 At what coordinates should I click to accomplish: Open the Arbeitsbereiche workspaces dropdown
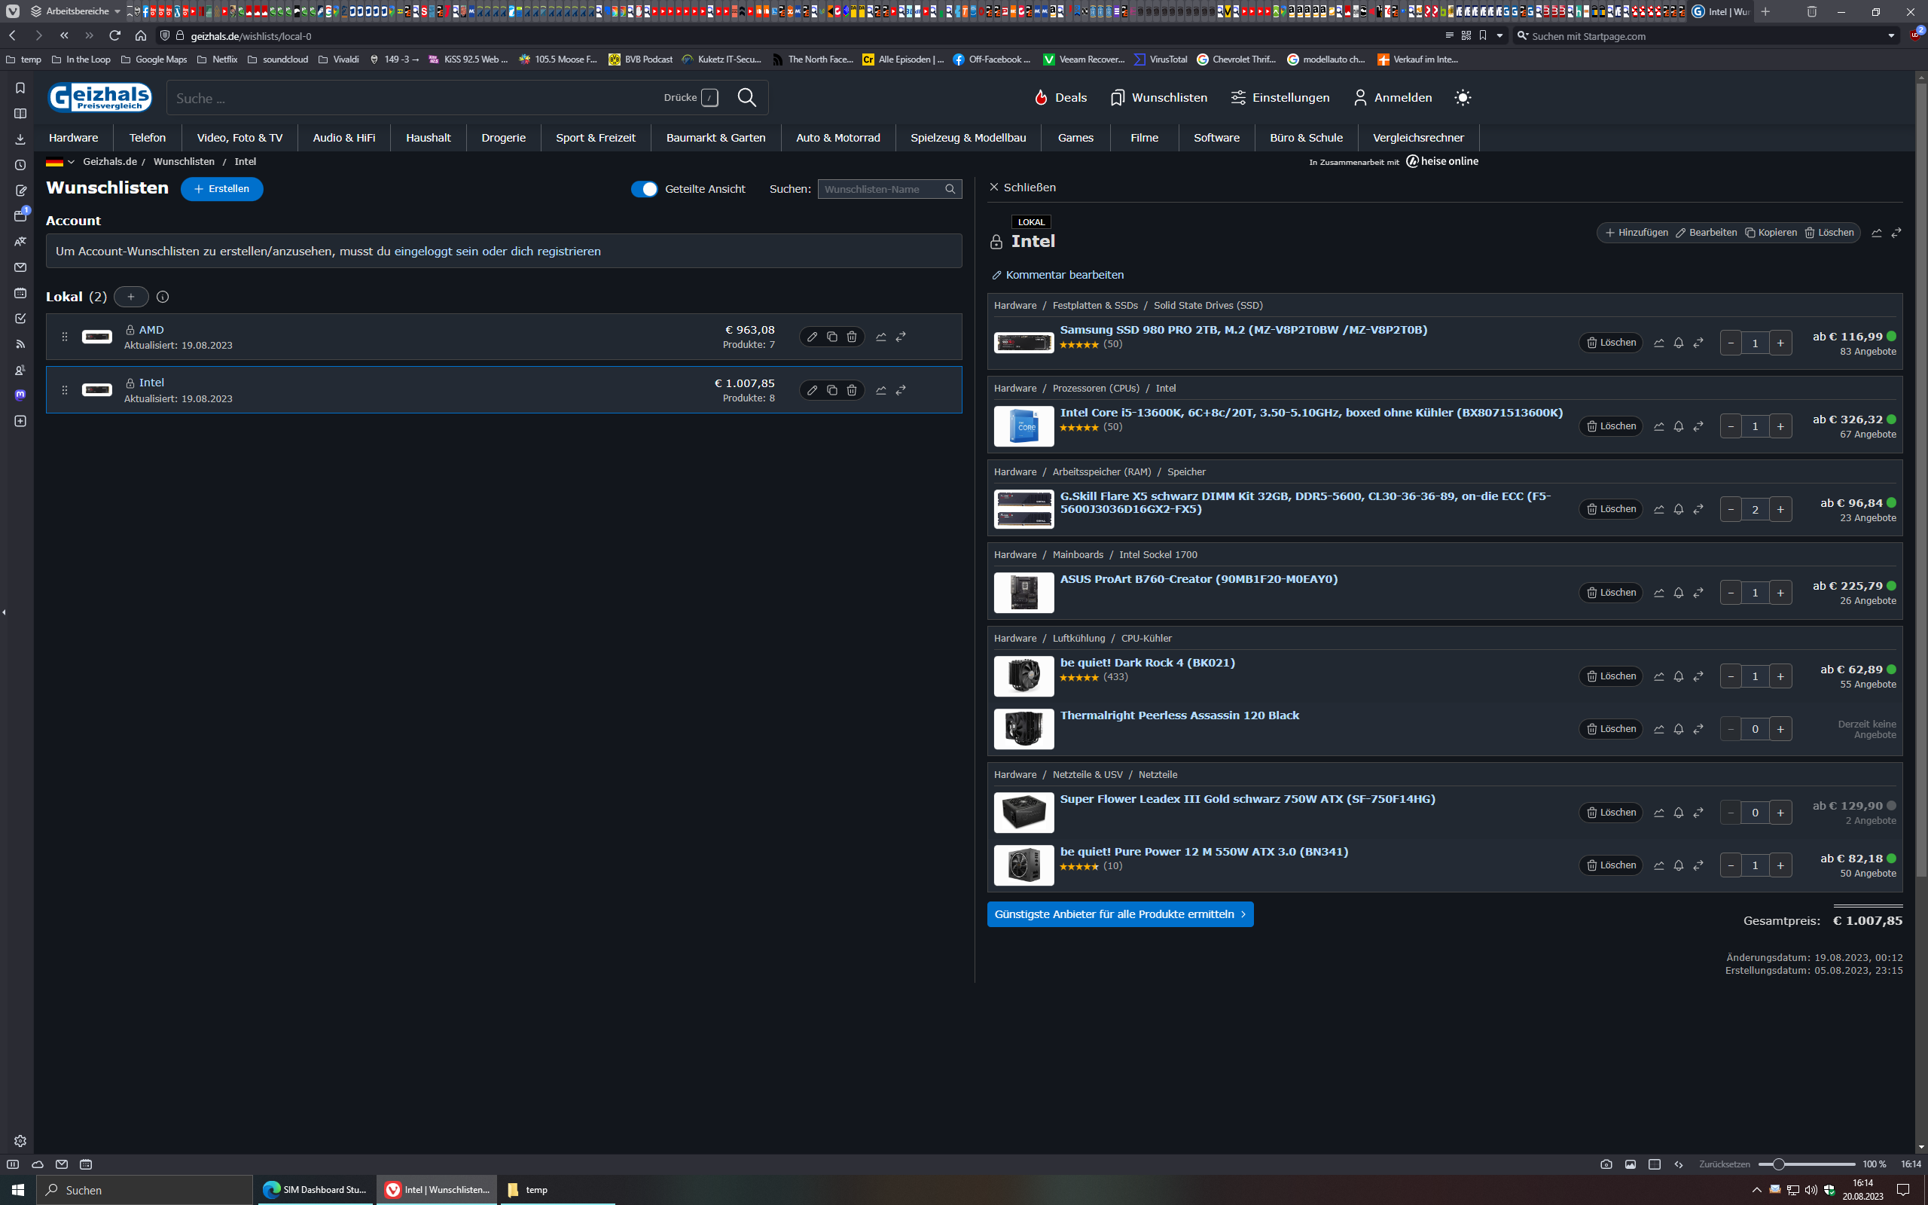point(75,11)
